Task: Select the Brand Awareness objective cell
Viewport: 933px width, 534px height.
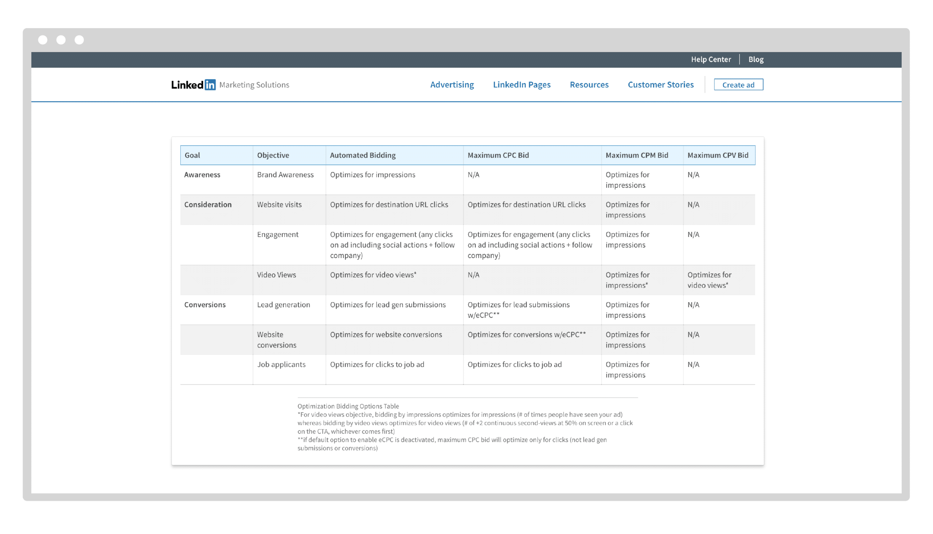Action: (285, 175)
